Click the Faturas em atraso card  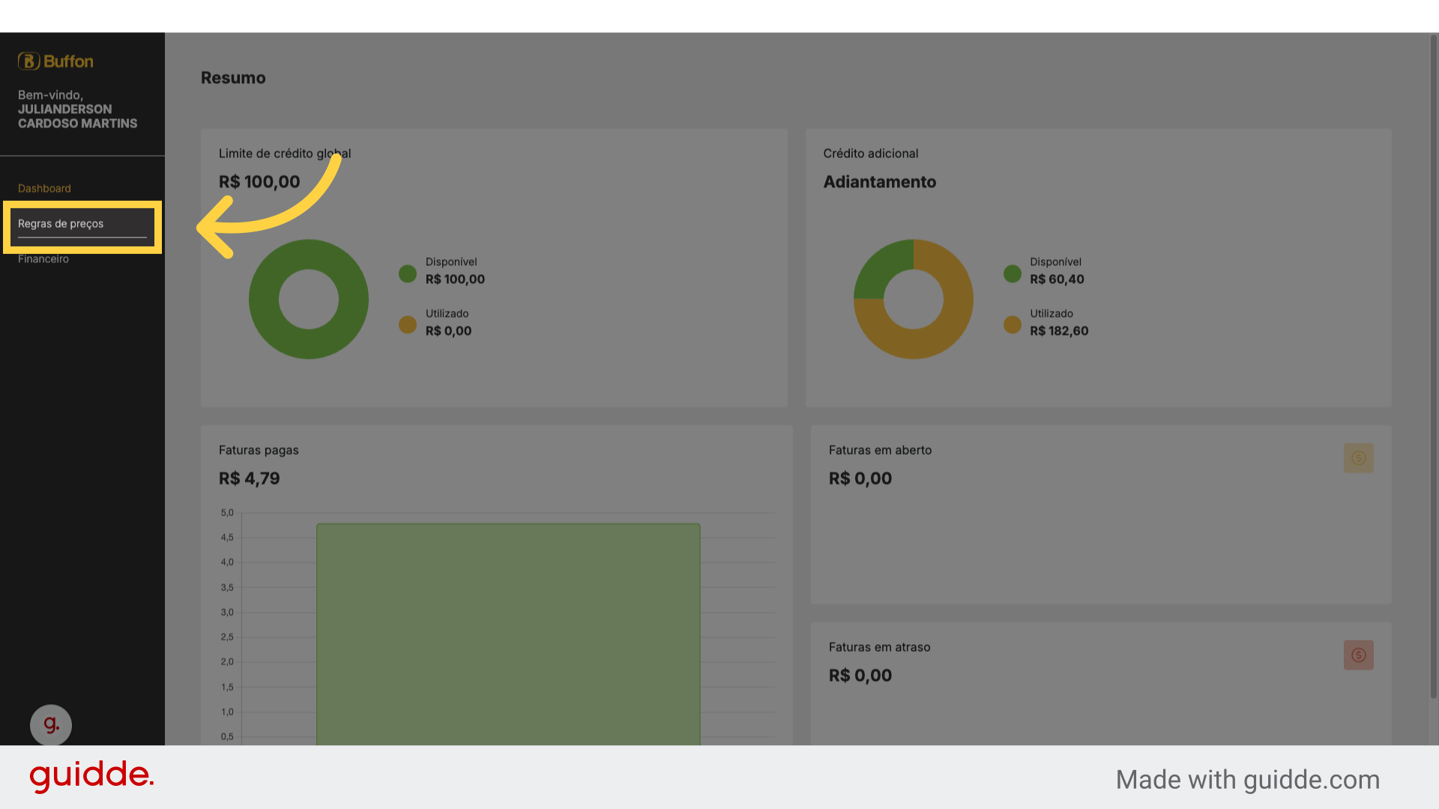point(1101,683)
